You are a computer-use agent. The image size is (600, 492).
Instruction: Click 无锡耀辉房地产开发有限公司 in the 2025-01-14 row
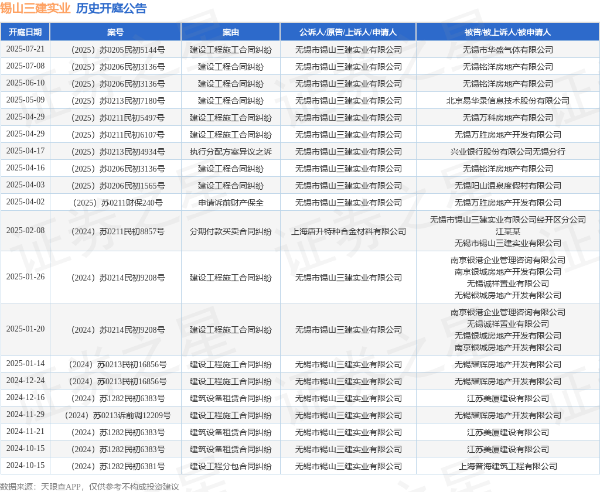pos(508,364)
